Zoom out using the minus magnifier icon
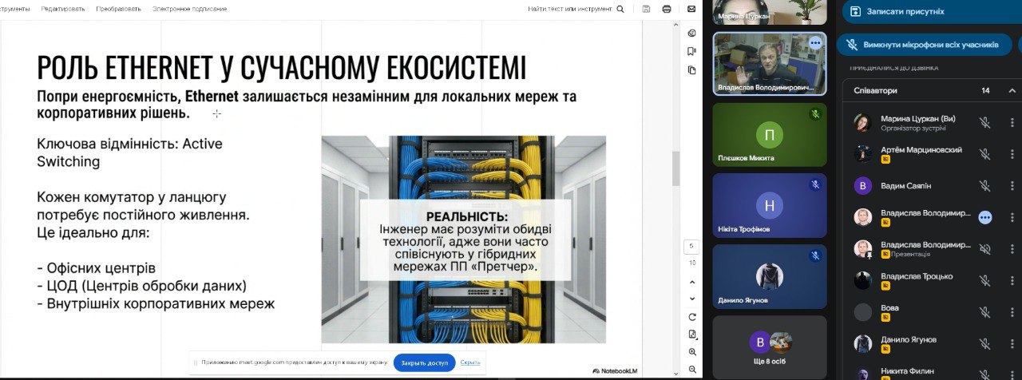The image size is (1022, 380). point(691,370)
